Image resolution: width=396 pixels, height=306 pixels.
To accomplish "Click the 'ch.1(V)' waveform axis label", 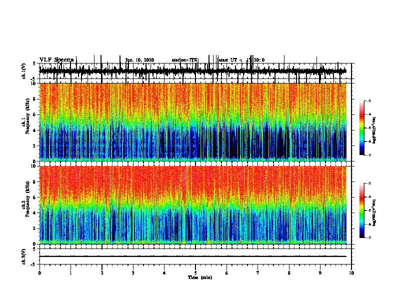I will [24, 71].
